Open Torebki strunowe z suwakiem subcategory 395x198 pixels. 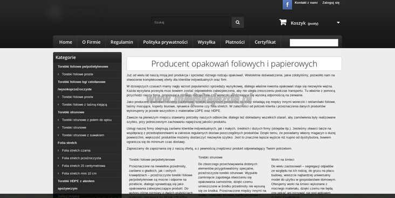tap(83, 135)
